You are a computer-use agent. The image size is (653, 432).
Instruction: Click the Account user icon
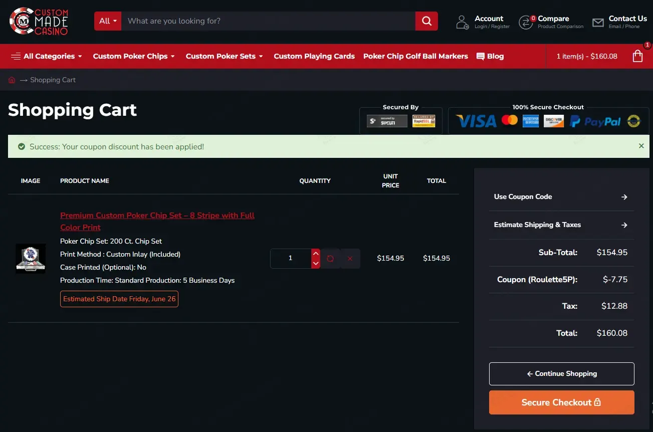[462, 22]
